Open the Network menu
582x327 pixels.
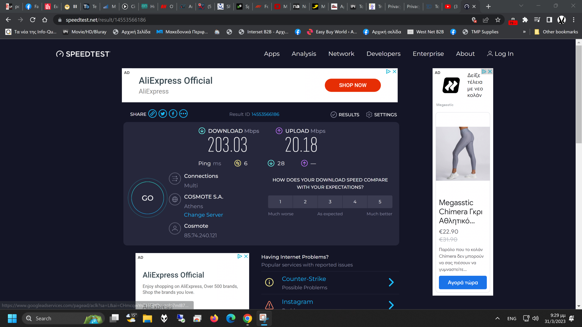pyautogui.click(x=341, y=54)
